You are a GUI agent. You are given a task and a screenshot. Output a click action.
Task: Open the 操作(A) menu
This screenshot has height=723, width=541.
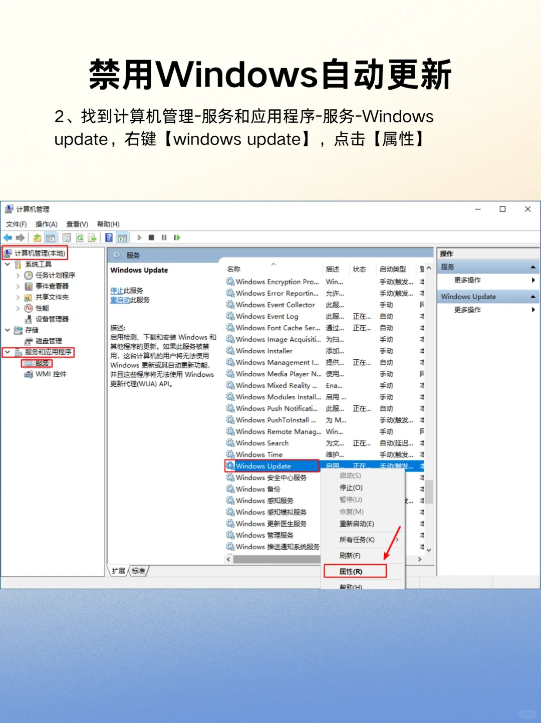46,224
